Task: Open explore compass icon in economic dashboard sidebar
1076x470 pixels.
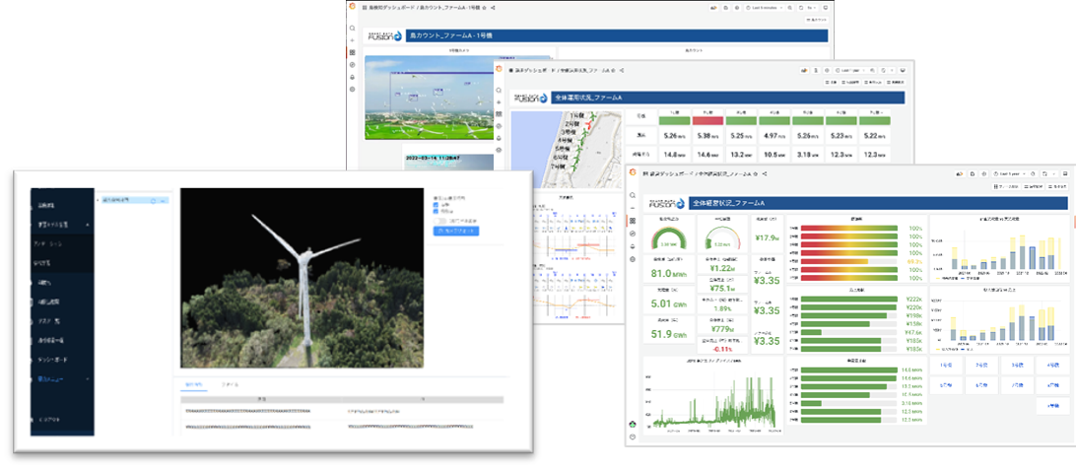Action: (633, 234)
